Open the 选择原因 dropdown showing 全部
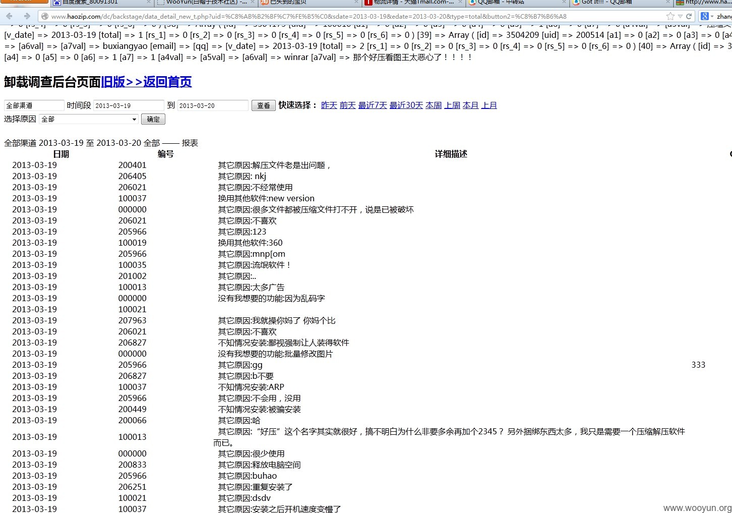This screenshot has width=732, height=513. 89,119
